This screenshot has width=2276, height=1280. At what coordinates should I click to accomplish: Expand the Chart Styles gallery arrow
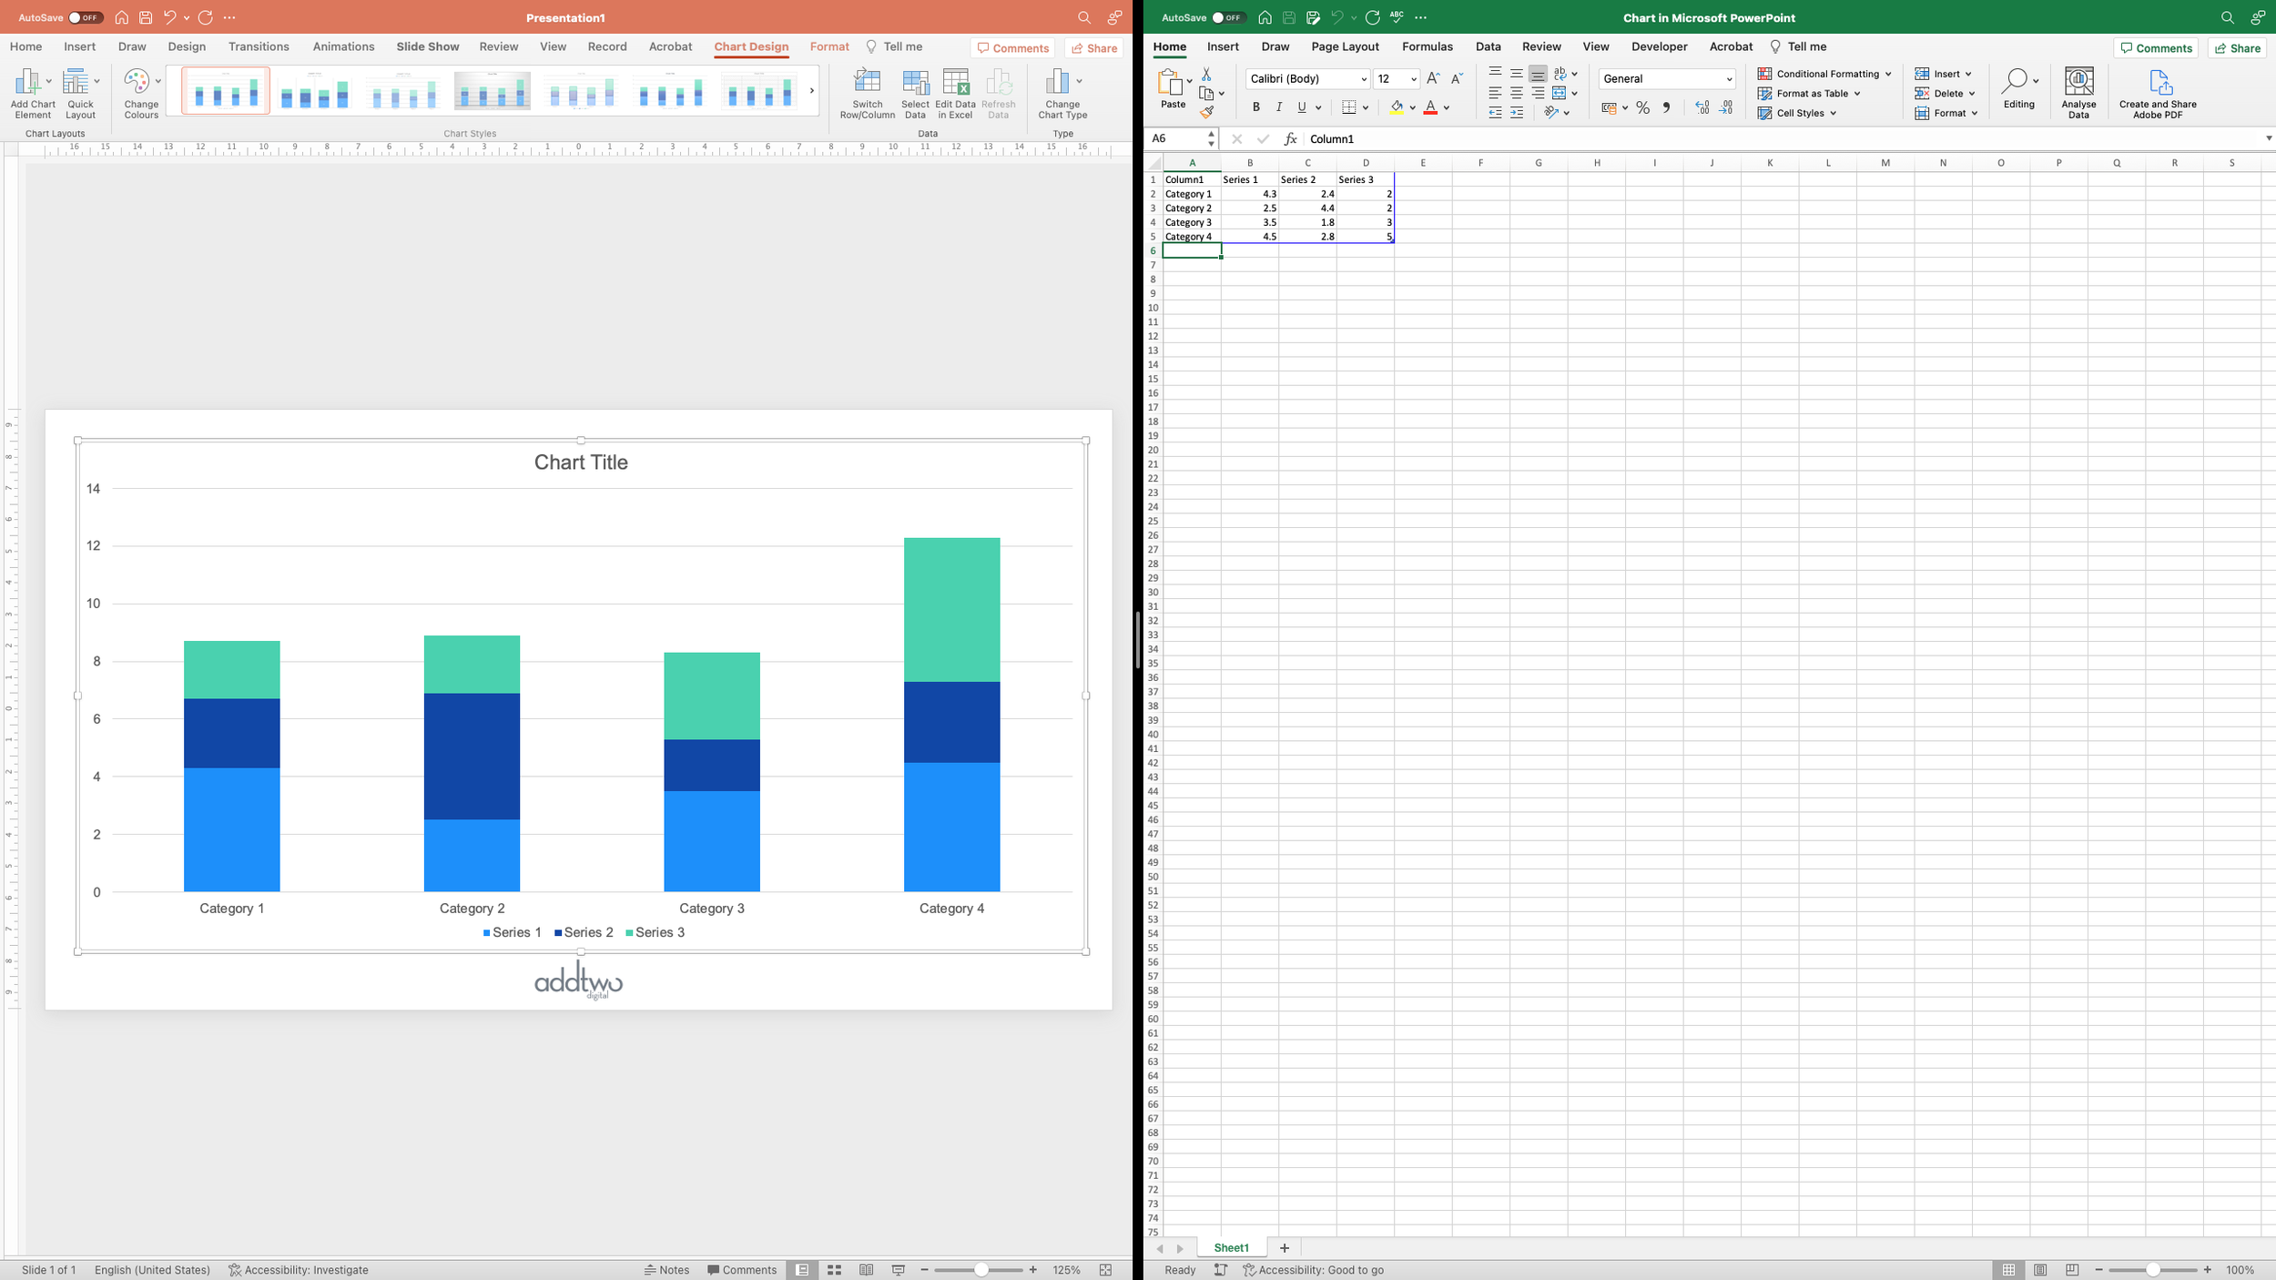811,91
